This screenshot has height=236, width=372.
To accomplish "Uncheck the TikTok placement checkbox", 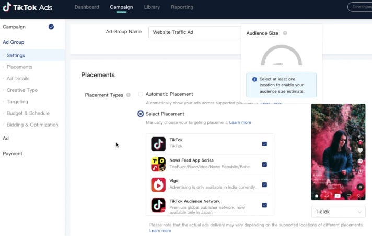I will tap(264, 144).
